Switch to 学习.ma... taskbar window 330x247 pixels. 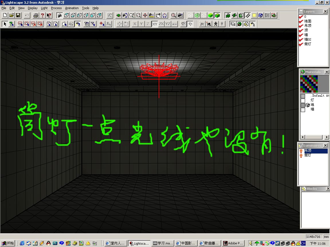click(163, 243)
